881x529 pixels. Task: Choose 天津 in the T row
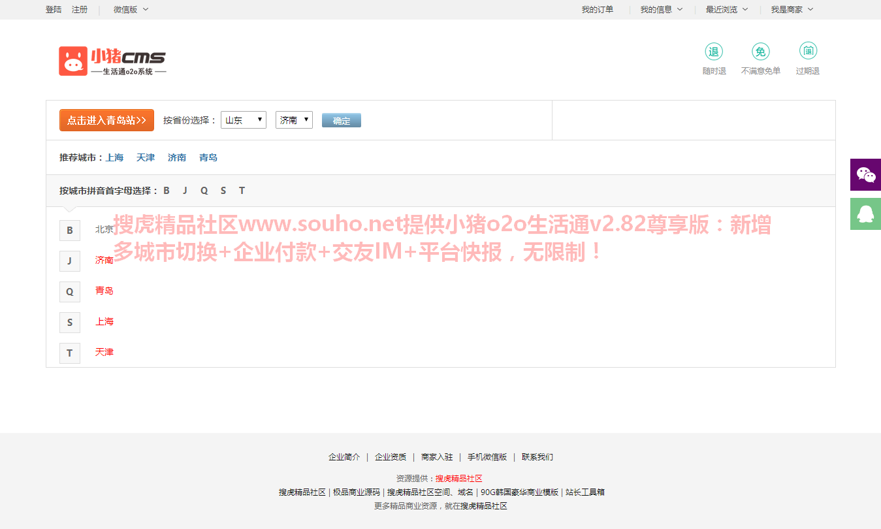pos(104,352)
